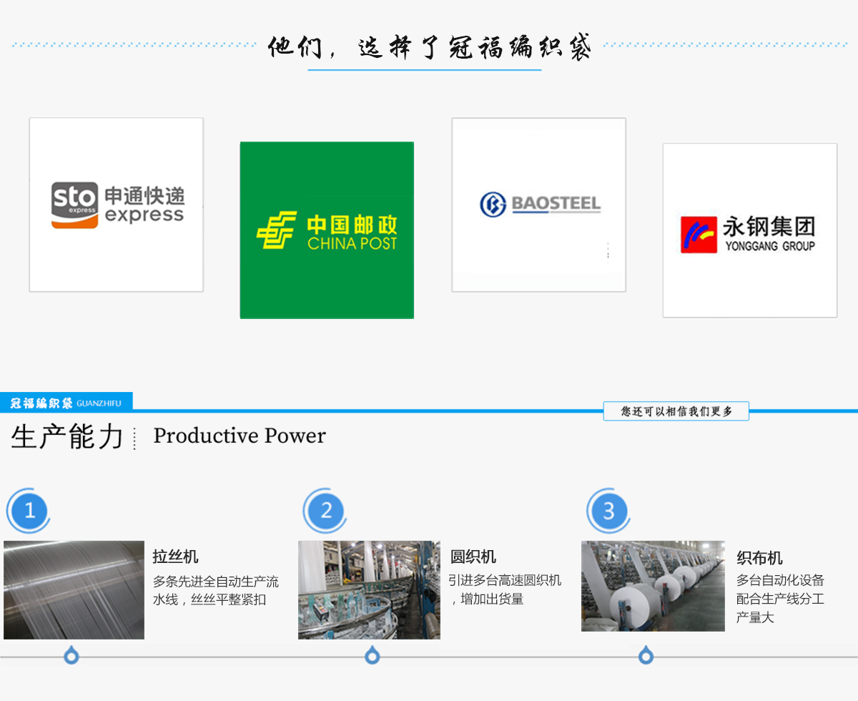The width and height of the screenshot is (858, 701).
Task: Click the 生产能力 section title
Action: [67, 436]
